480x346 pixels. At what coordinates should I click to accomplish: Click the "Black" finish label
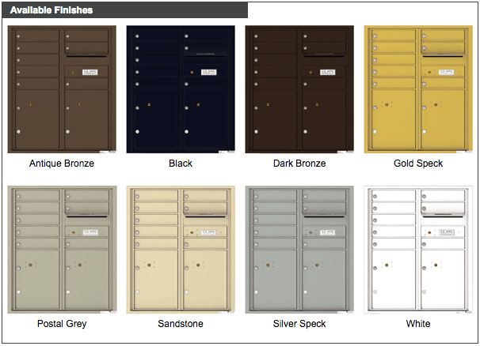point(181,164)
